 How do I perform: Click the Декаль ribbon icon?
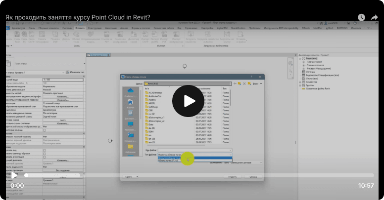point(66,36)
